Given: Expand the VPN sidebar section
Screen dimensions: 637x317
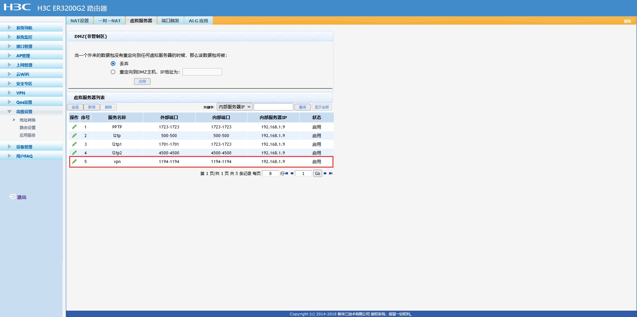Looking at the screenshot, I should tap(21, 93).
